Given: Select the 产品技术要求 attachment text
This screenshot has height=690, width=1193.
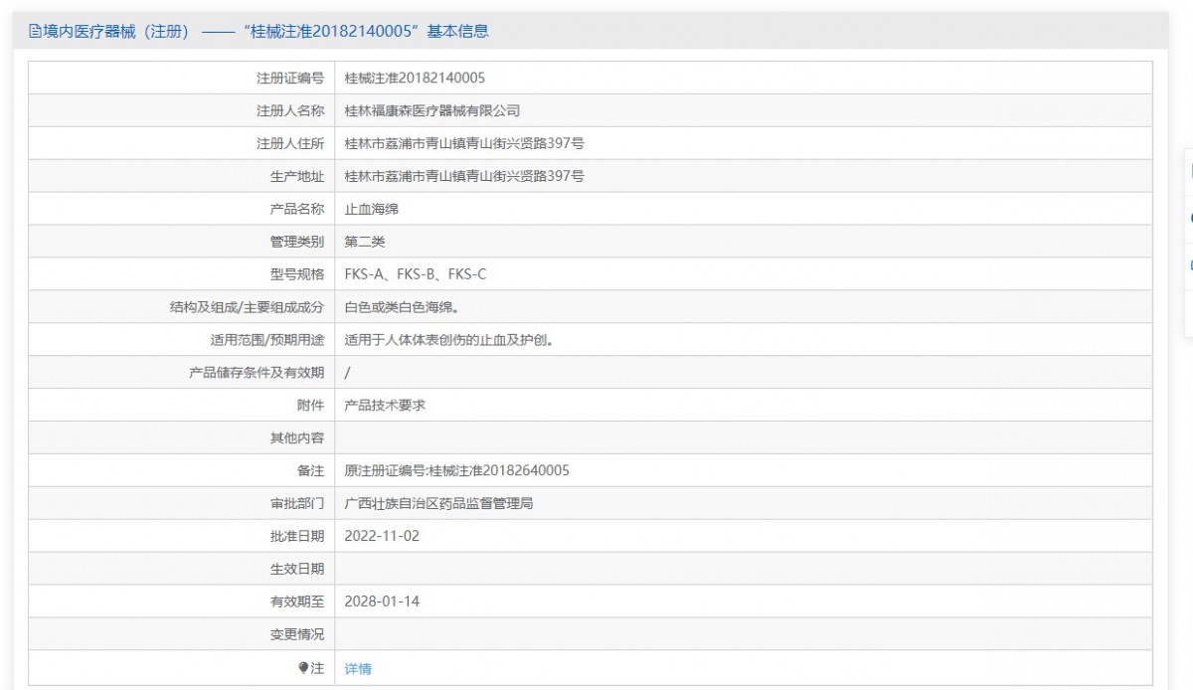Looking at the screenshot, I should tap(385, 406).
